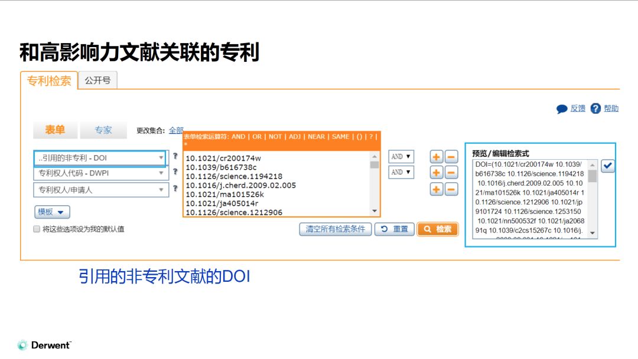Screen dimensions: 638x359
Task: Click the 重置 reset button
Action: [x=394, y=229]
